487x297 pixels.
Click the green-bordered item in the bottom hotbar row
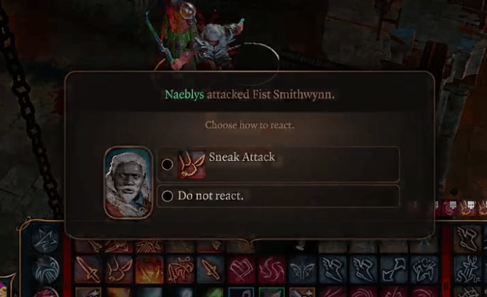[x=272, y=292]
